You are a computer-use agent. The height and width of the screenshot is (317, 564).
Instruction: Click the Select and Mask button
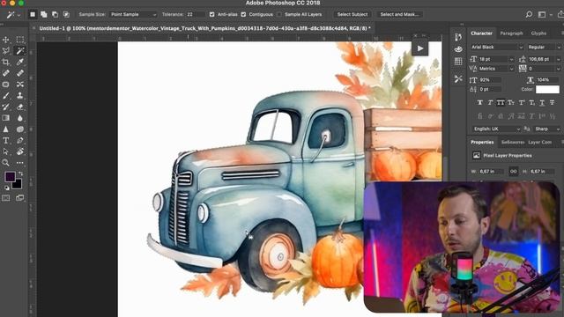coord(399,14)
